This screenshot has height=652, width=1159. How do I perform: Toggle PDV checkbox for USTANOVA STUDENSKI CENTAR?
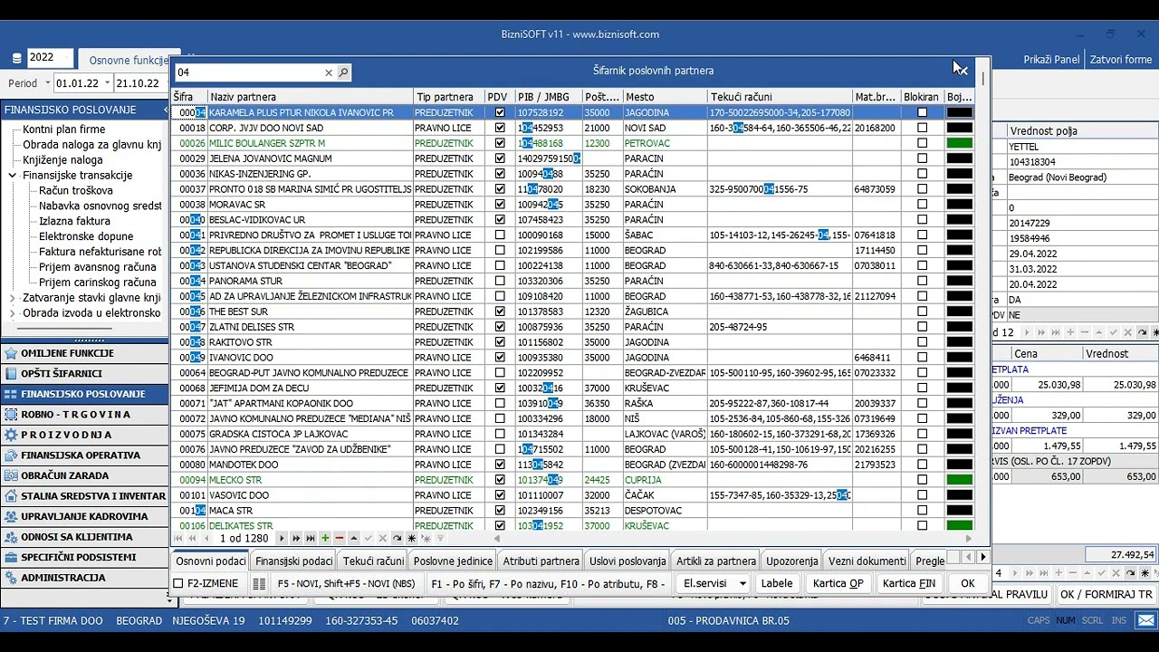(x=499, y=265)
